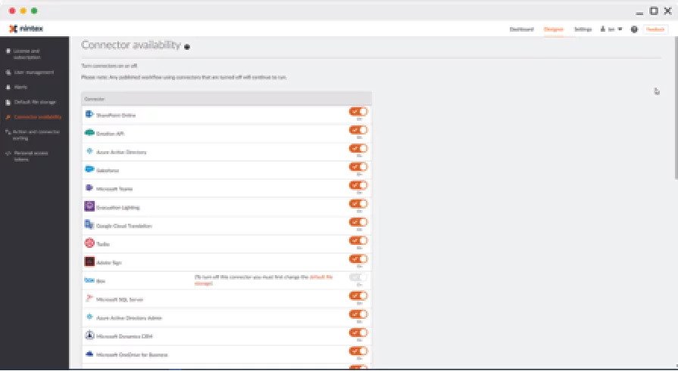Click the Salesforce cloud icon
The image size is (678, 371).
tap(89, 169)
